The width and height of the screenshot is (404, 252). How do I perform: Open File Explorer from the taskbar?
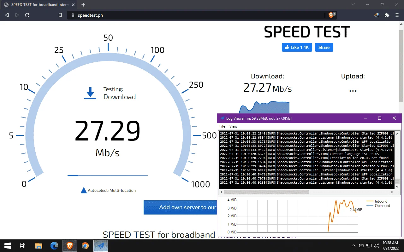[39, 246]
